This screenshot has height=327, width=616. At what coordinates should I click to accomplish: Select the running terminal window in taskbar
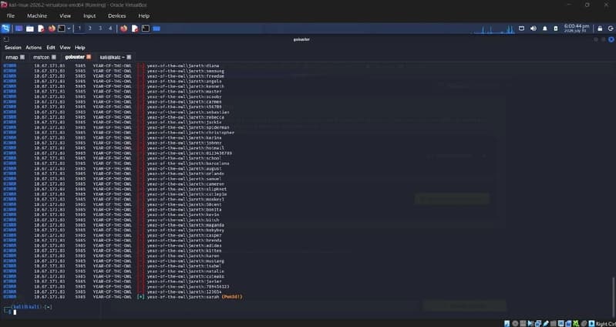pos(146,29)
